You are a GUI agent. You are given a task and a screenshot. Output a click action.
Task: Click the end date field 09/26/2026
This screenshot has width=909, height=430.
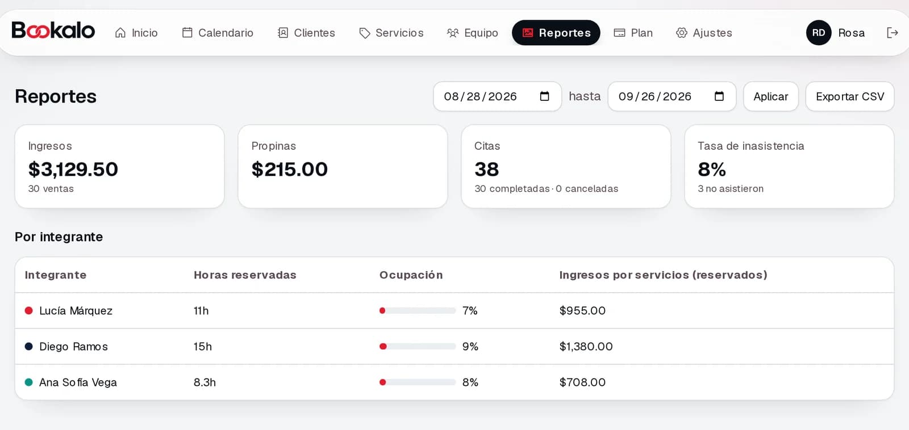pos(672,96)
